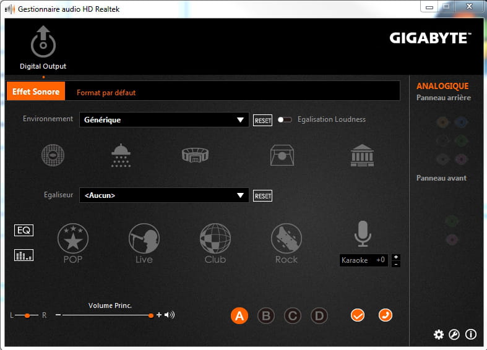Click the Volume Princ. slider handle
Viewport: 487px width, 350px height.
pos(151,315)
